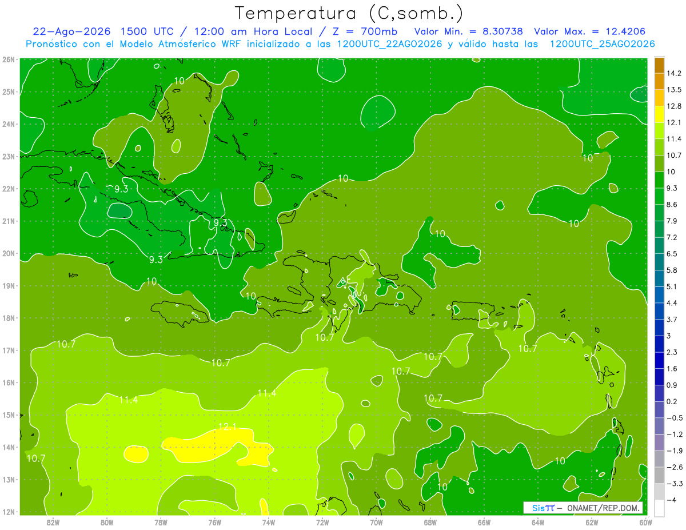Click the '0.9' color bar label

point(672,384)
